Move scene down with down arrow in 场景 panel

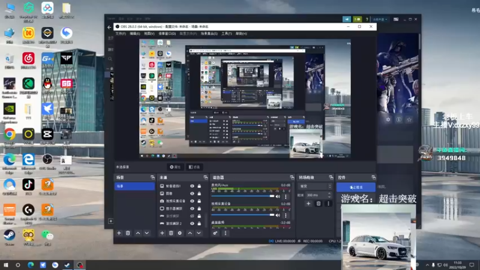tap(147, 233)
